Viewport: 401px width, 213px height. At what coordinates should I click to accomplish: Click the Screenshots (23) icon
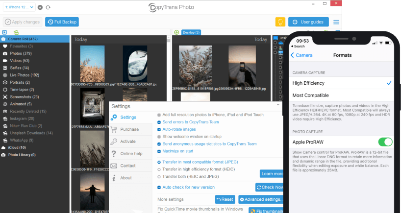tap(5, 97)
